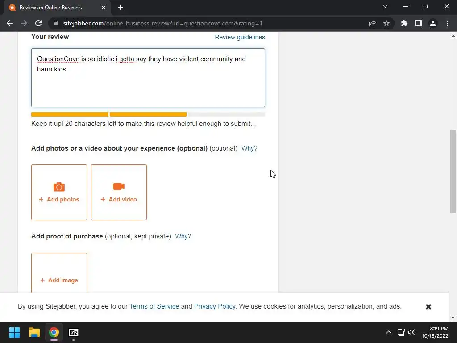Click the back navigation arrow
This screenshot has width=457, height=343.
(10, 23)
